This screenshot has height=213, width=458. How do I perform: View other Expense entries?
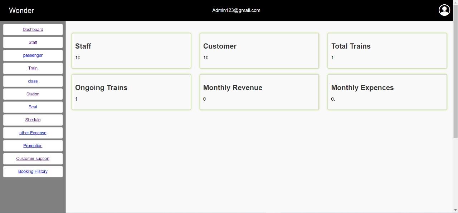click(x=33, y=133)
